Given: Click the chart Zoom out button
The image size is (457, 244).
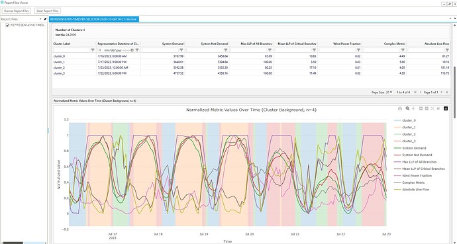Looking at the screenshot, I should tap(427, 108).
